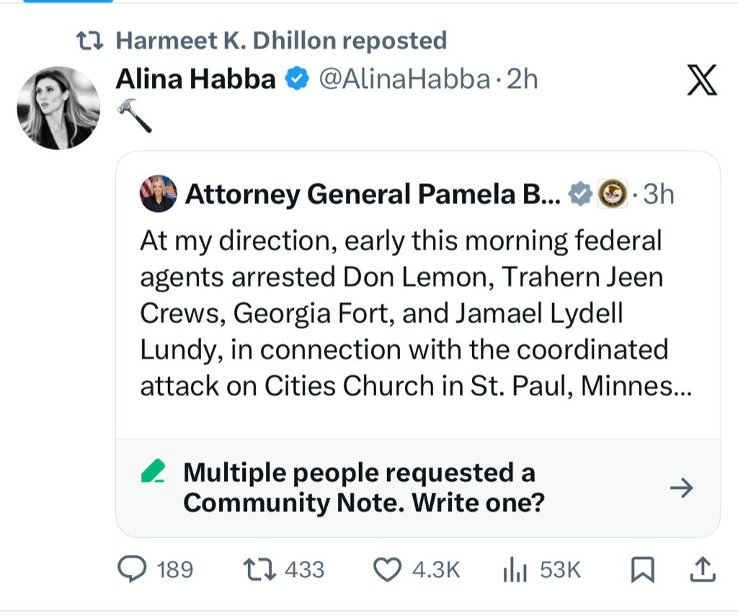Click the repost indicator icon beside Harmeet
This screenshot has width=738, height=616.
pyautogui.click(x=93, y=41)
